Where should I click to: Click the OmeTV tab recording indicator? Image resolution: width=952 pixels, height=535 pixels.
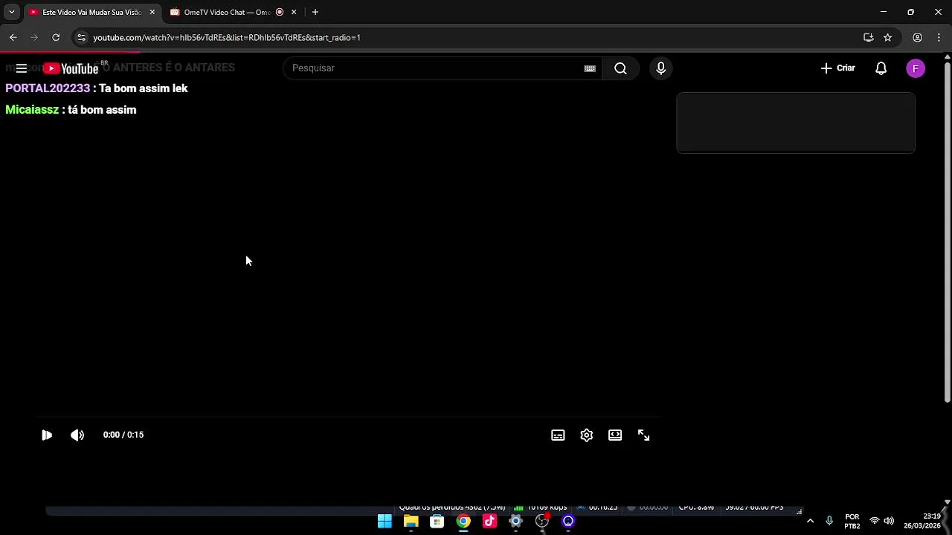coord(280,12)
